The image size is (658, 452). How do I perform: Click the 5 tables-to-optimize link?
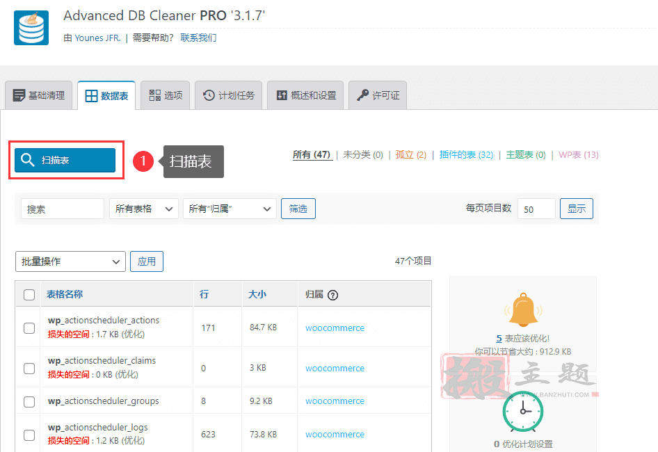pos(499,338)
